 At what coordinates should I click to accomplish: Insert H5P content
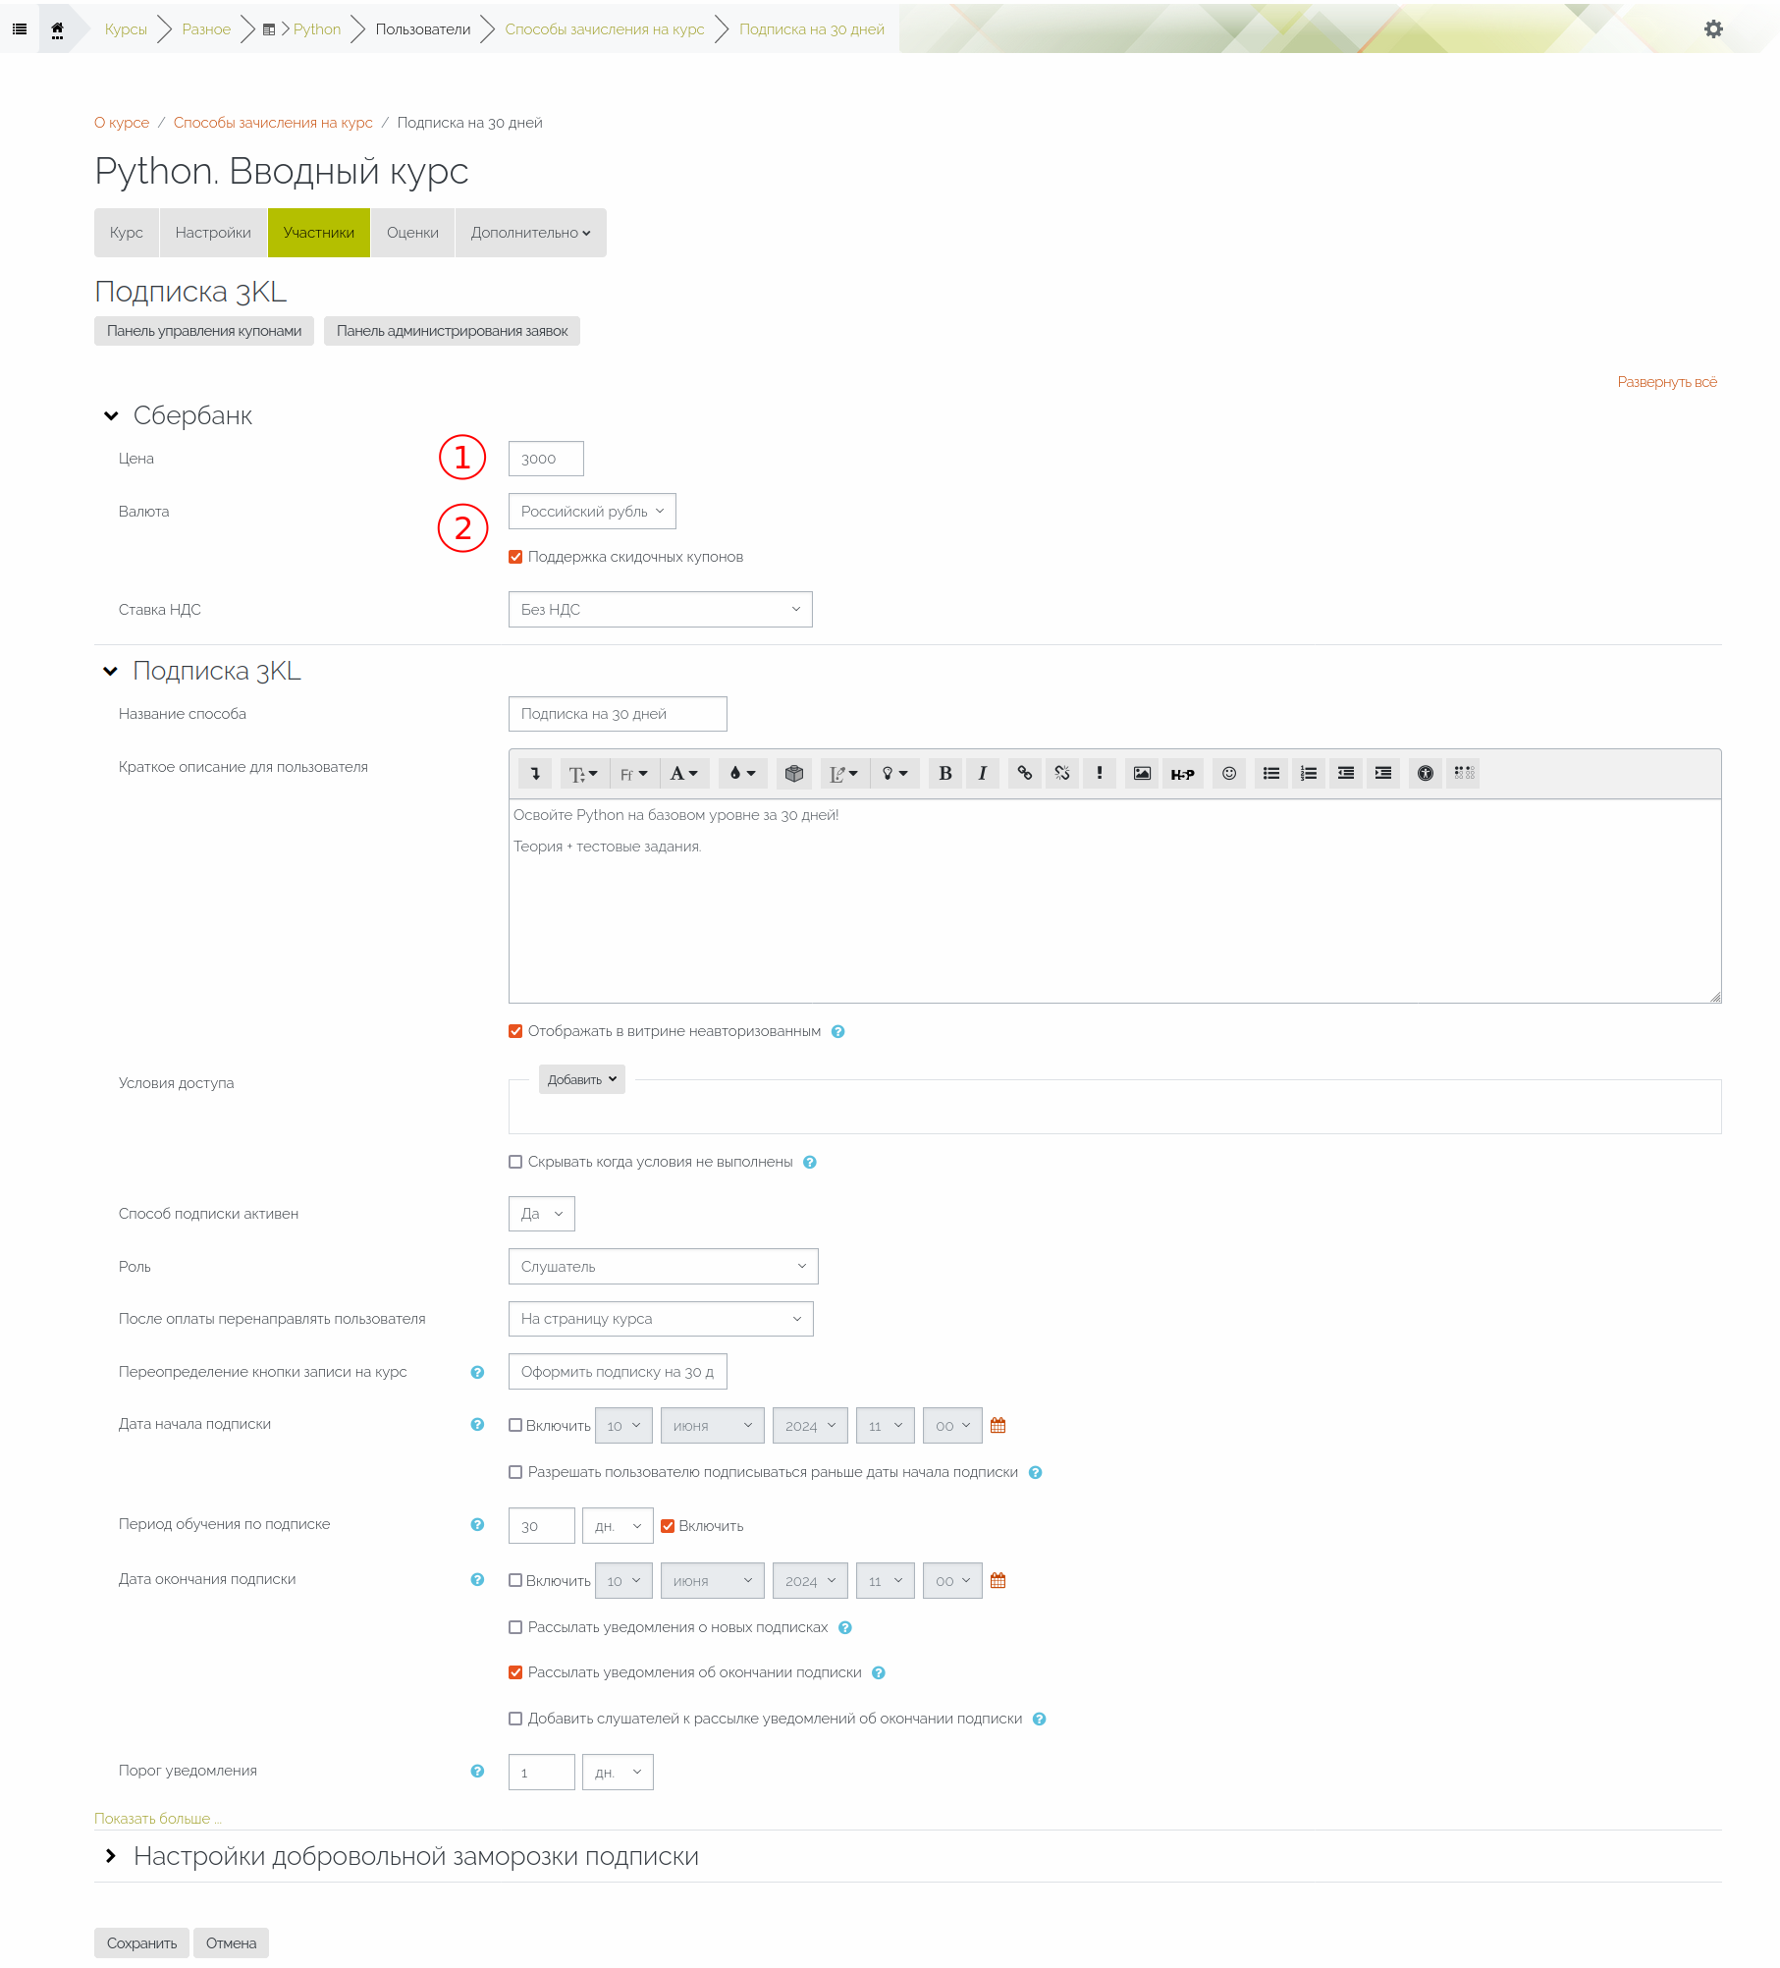1182,774
